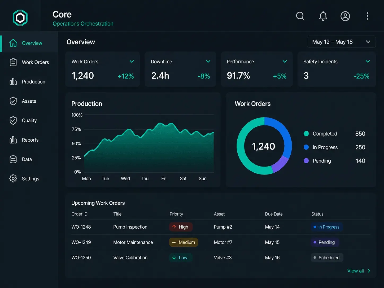This screenshot has height=288, width=384.
Task: Click the Assets shield icon
Action: click(13, 101)
